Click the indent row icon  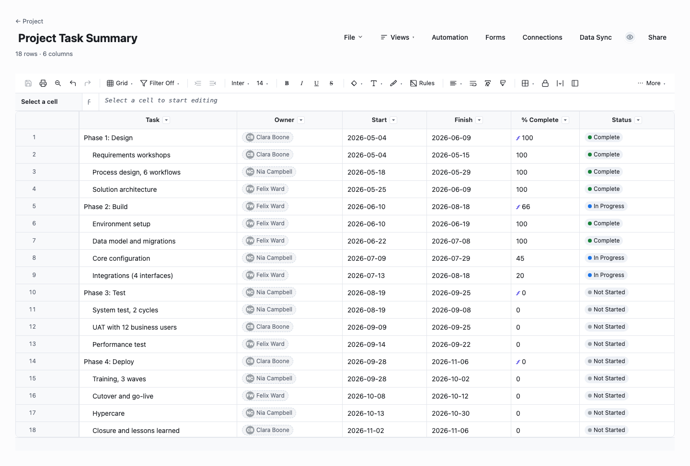coord(198,83)
